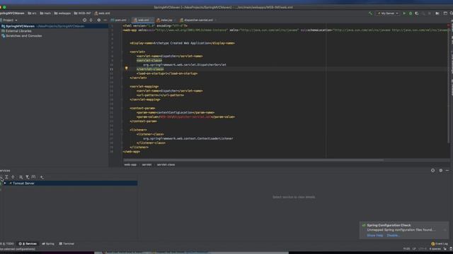Click the webapps breadcrumb in navigation bar
This screenshot has height=254, width=453.
pos(62,13)
